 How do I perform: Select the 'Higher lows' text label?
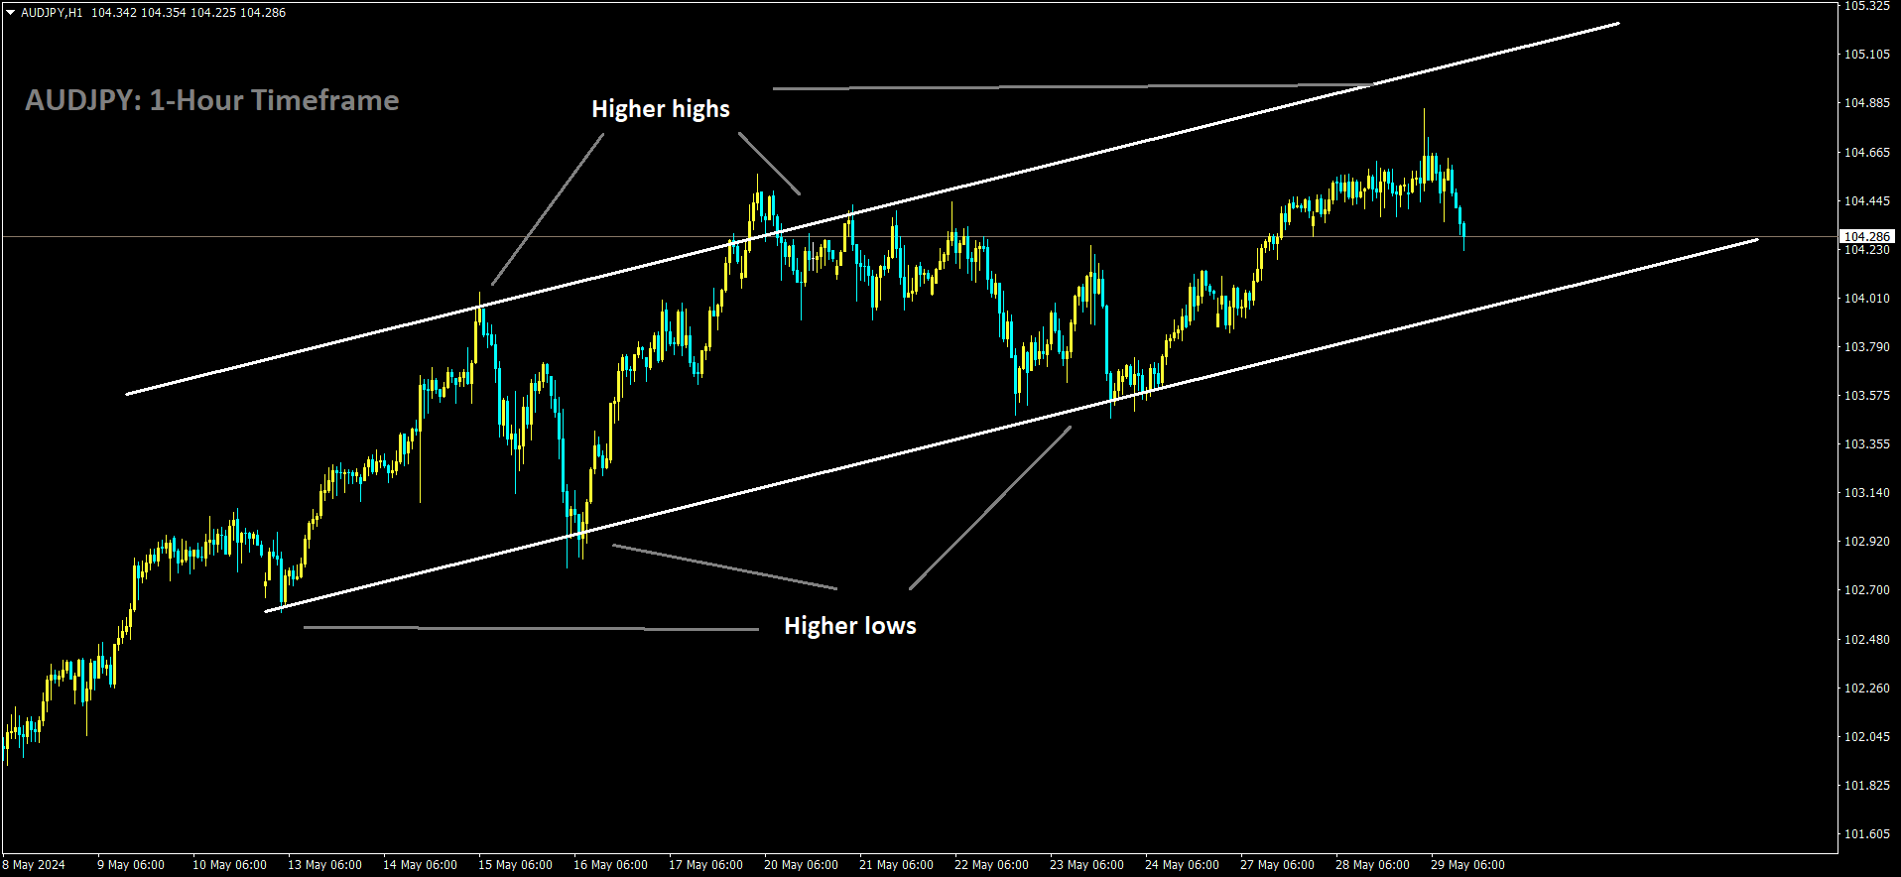(x=850, y=626)
